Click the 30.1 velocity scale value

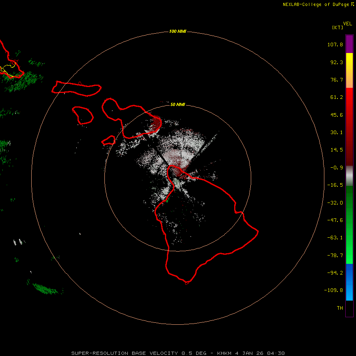(x=337, y=133)
